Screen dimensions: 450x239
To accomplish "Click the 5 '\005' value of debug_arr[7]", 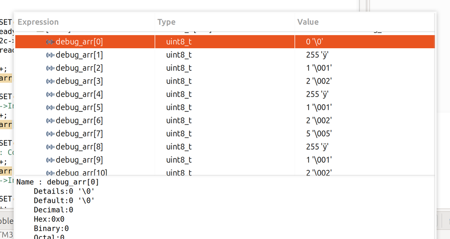I will point(319,133).
